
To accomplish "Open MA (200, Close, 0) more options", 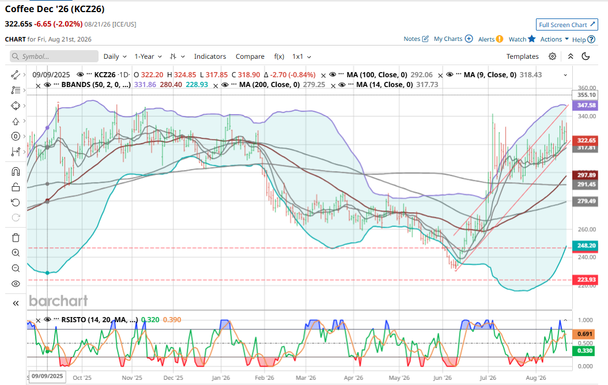I will (235, 85).
